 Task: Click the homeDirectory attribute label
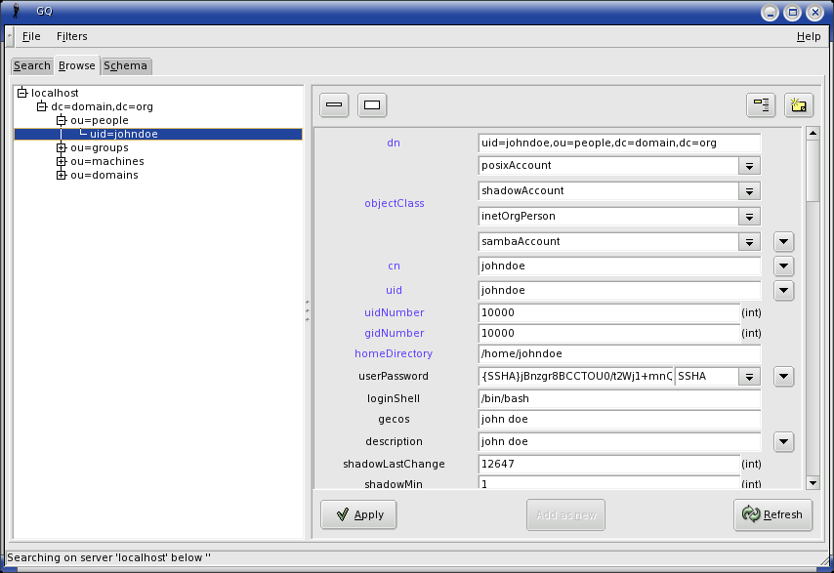(x=394, y=353)
